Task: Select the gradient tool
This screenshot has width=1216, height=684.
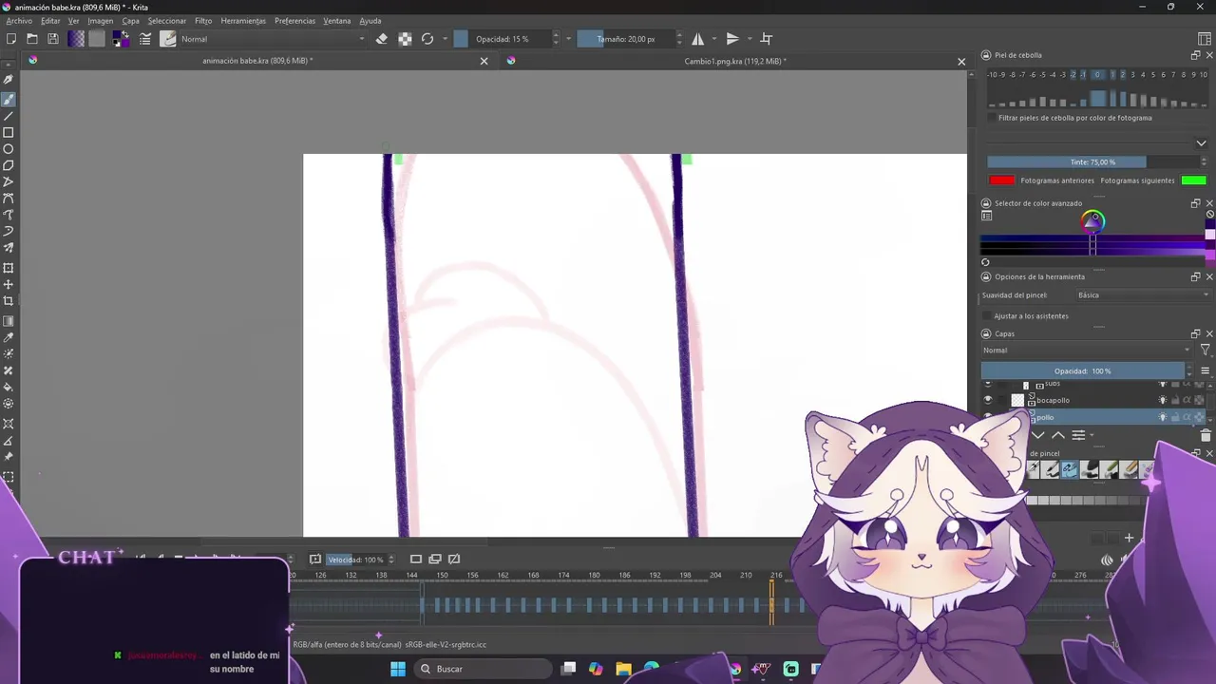Action: point(9,321)
